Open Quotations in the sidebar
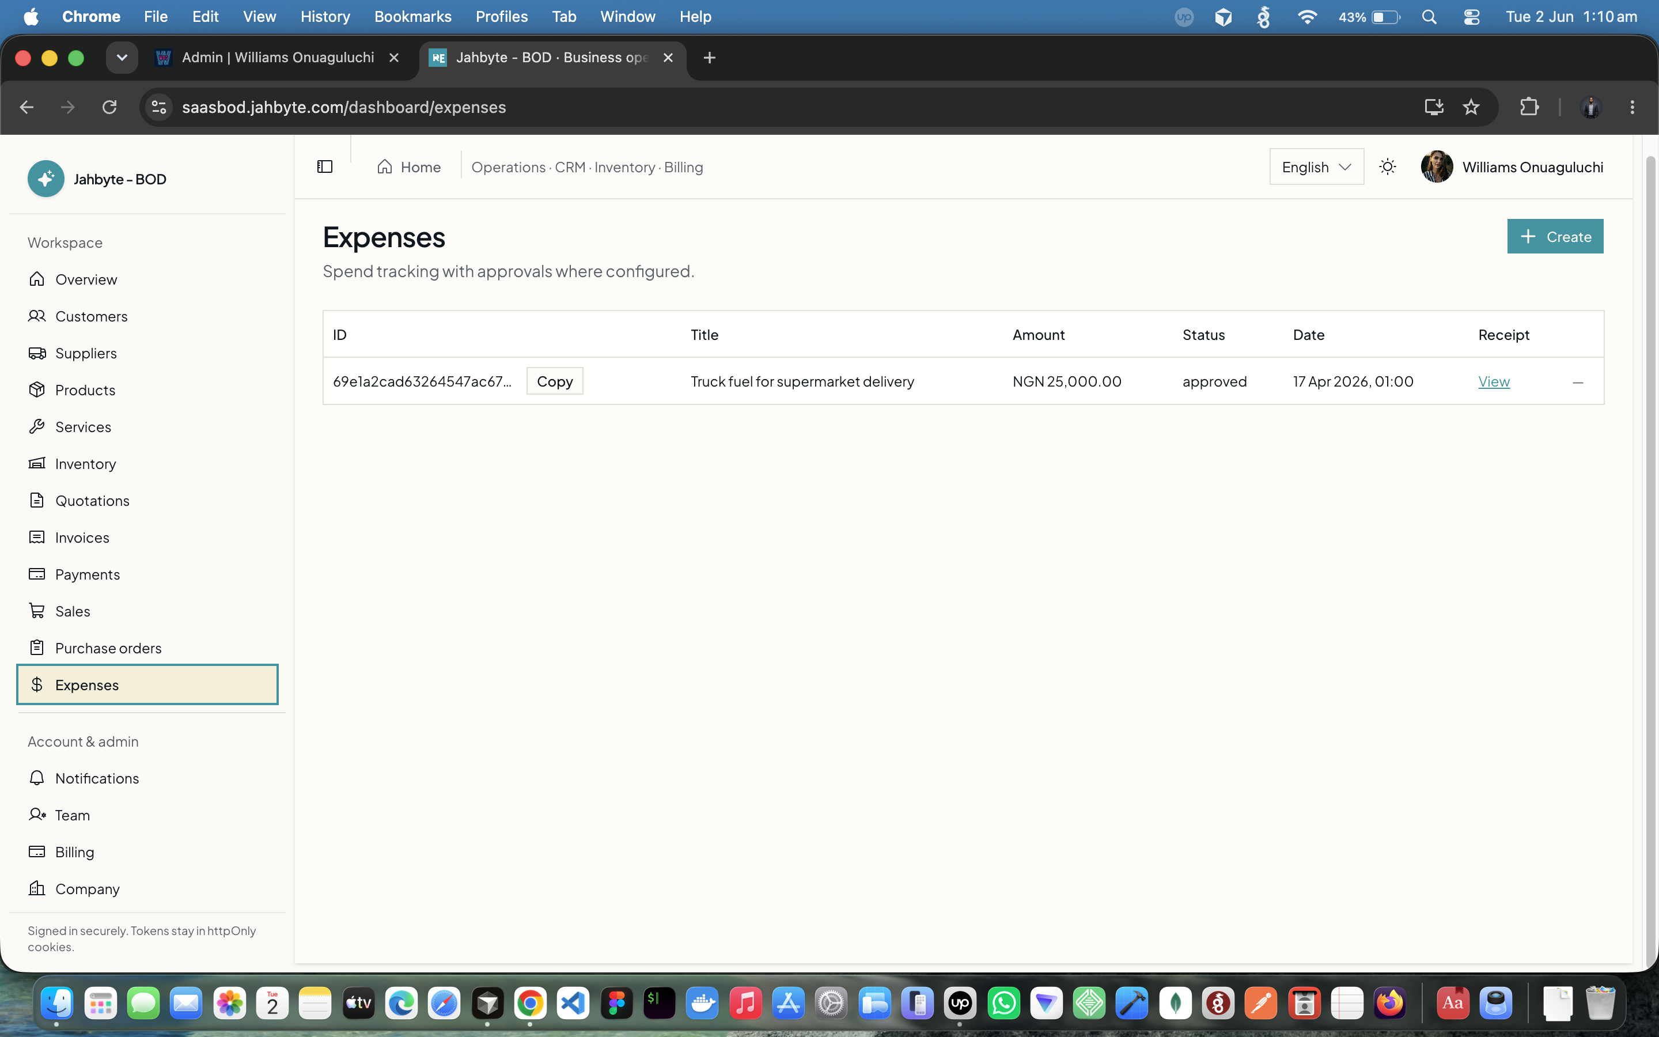The width and height of the screenshot is (1659, 1037). tap(147, 501)
